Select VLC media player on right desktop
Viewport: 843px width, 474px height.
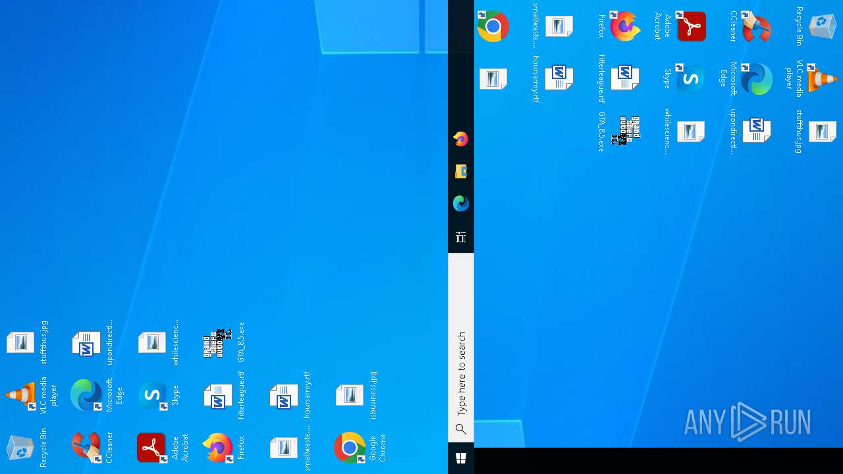pos(812,79)
